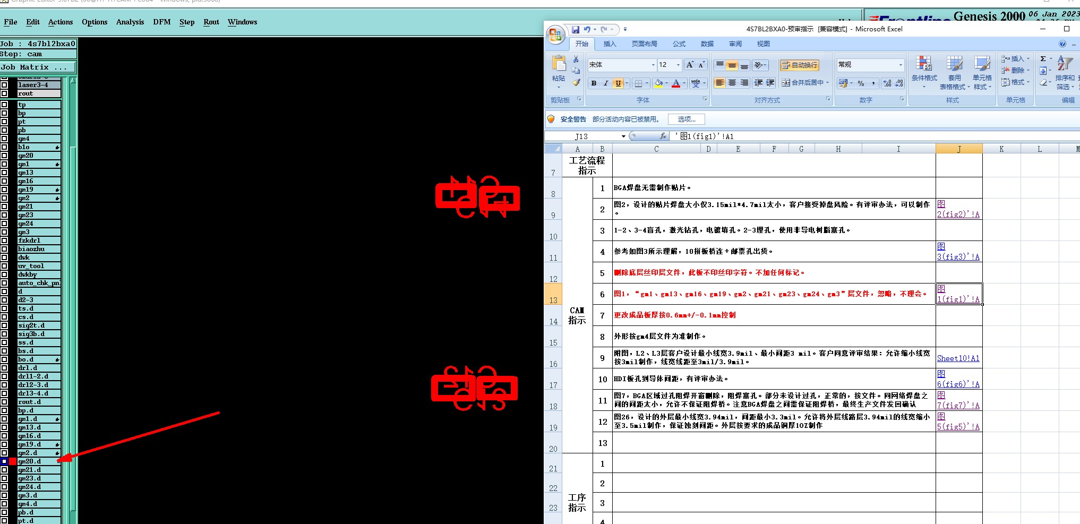Toggle checkbox for layer biaozhu
Screen dimensions: 1080x524
(4, 249)
